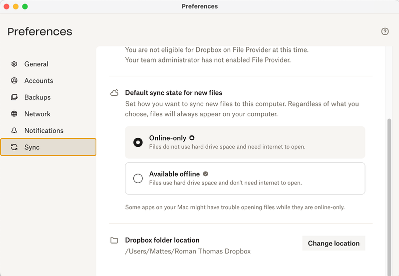Click the Notifications bell icon
This screenshot has height=276, width=399.
14,130
